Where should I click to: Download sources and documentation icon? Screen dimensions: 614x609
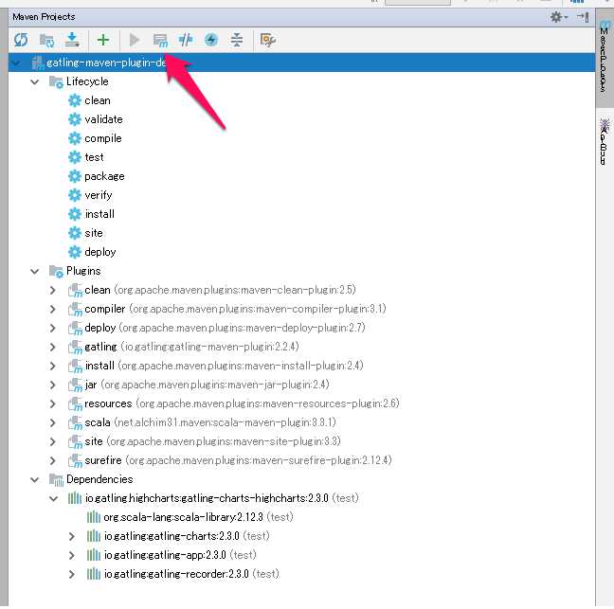72,40
